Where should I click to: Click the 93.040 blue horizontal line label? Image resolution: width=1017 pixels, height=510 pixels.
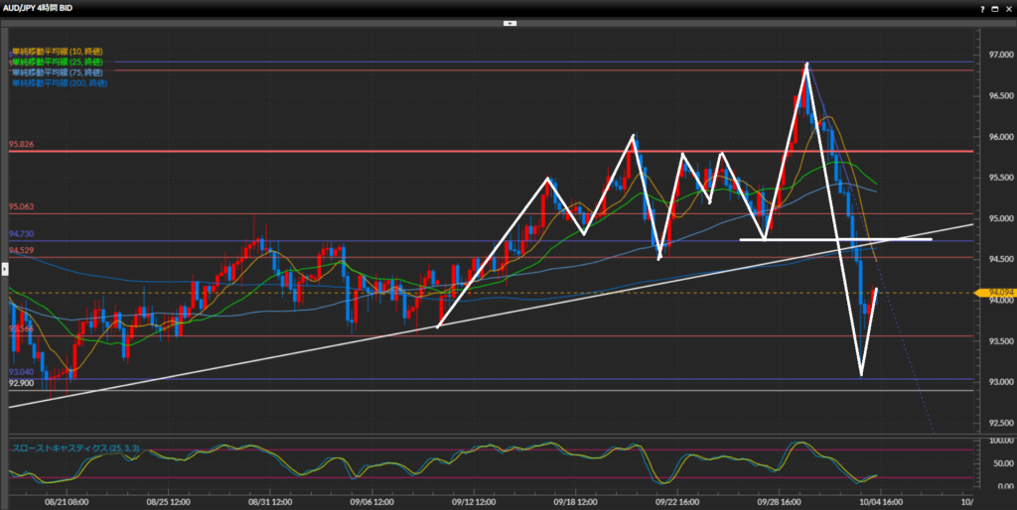[x=22, y=371]
